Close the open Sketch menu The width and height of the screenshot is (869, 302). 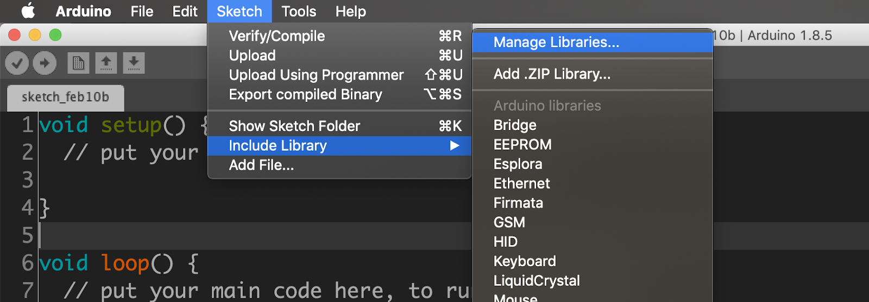click(x=239, y=11)
